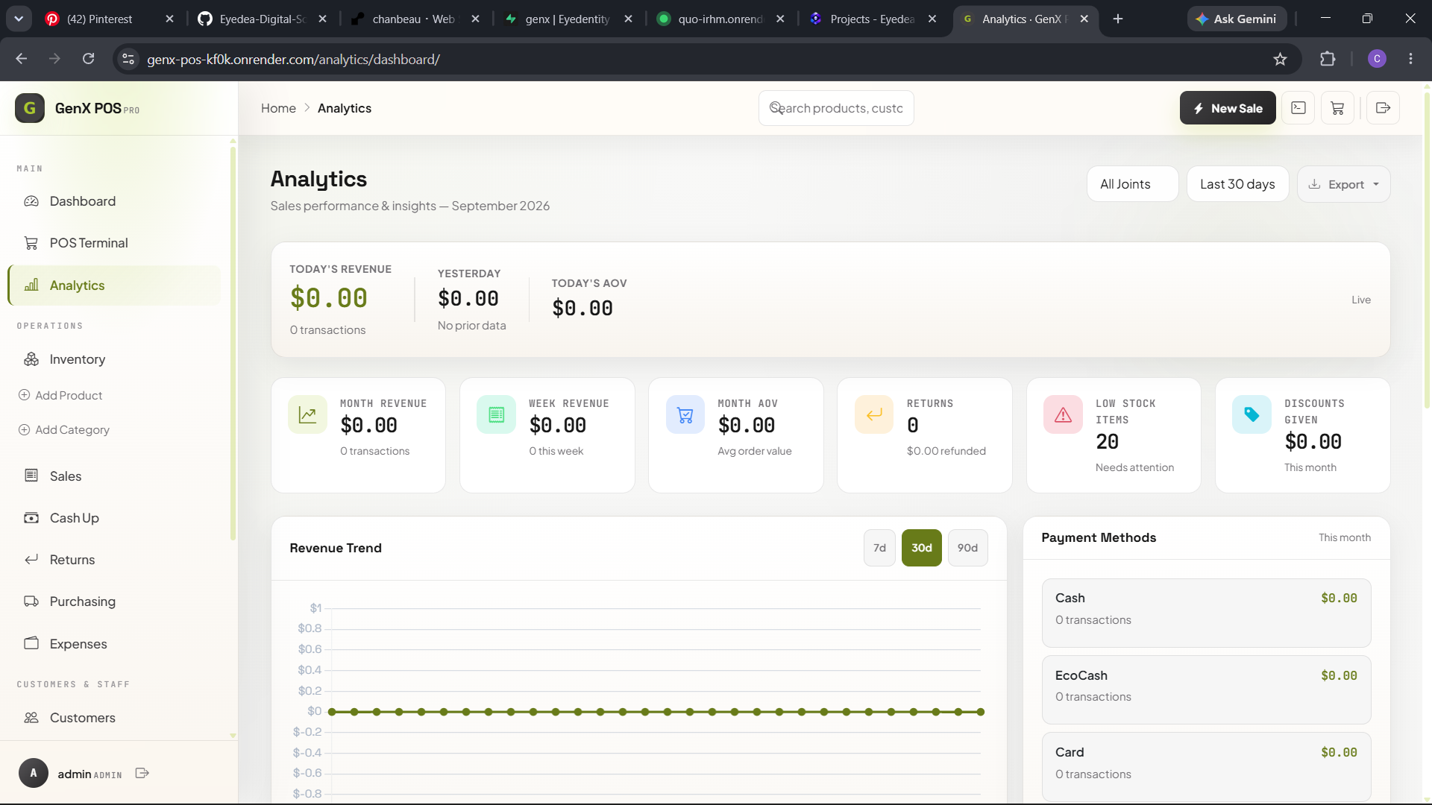Click Ask Gemini button

tap(1237, 19)
